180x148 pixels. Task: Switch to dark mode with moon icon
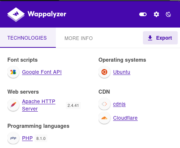[168, 14]
